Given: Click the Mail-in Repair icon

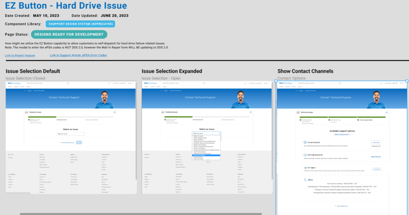Looking at the screenshot, I should 305,168.
